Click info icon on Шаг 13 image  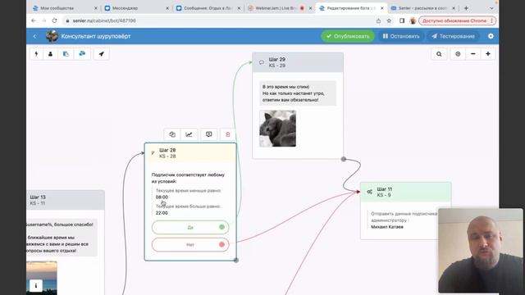pyautogui.click(x=36, y=286)
